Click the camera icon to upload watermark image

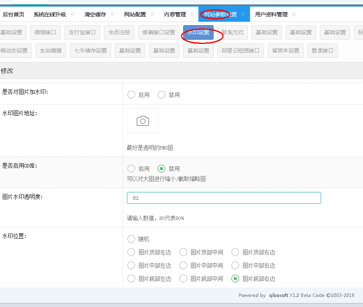(142, 121)
